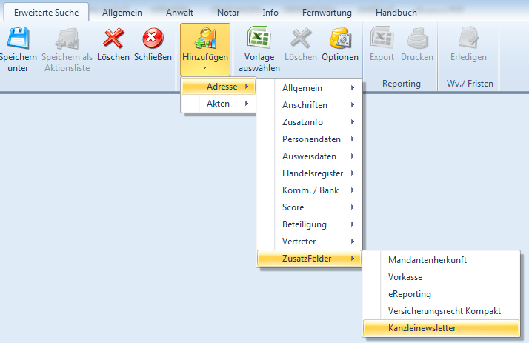This screenshot has height=343, width=529.
Task: Click the Export spreadsheet icon
Action: 382,38
